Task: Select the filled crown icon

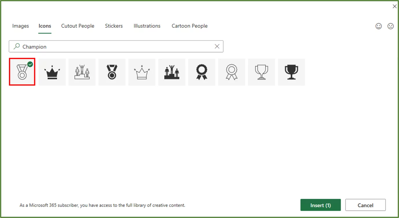Action: pos(52,72)
